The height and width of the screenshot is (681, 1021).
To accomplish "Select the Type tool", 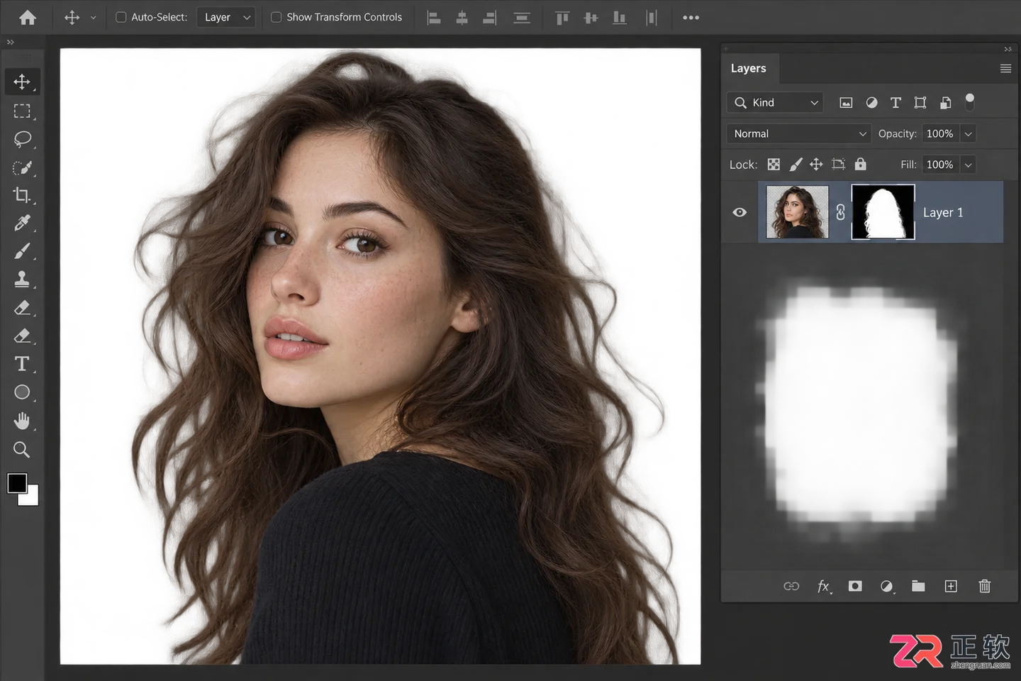I will (22, 364).
